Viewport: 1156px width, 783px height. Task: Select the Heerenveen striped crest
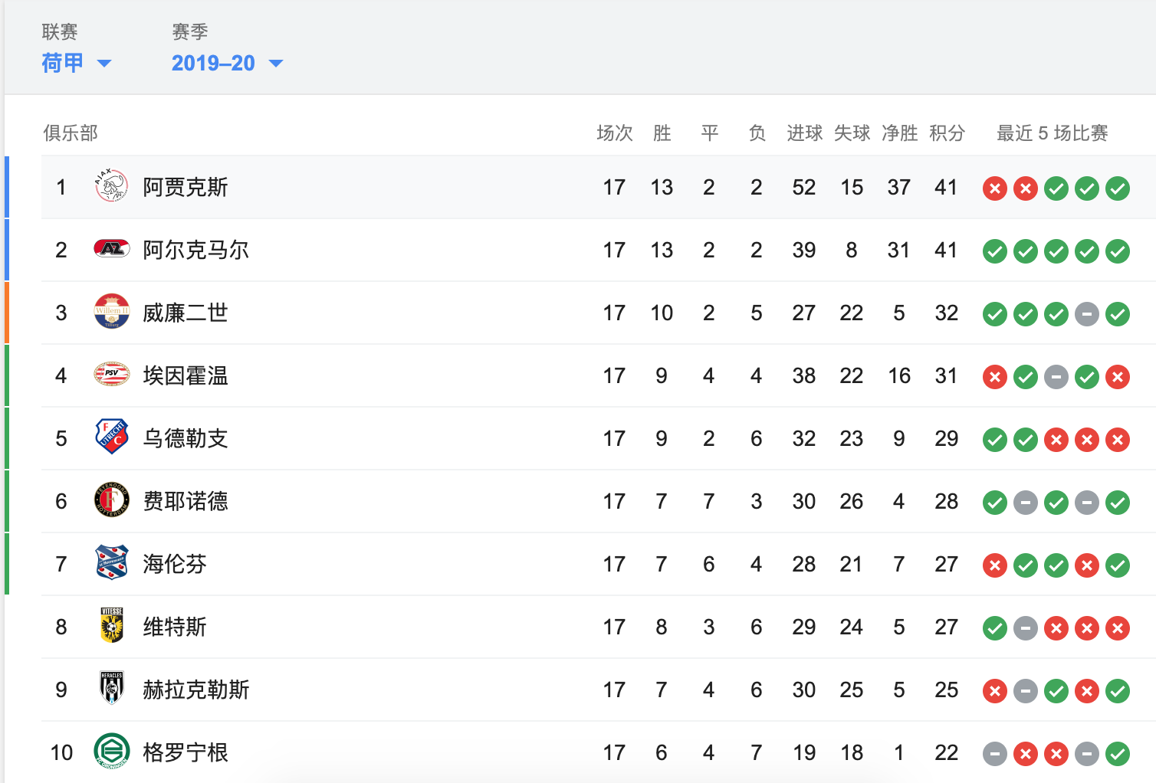111,562
